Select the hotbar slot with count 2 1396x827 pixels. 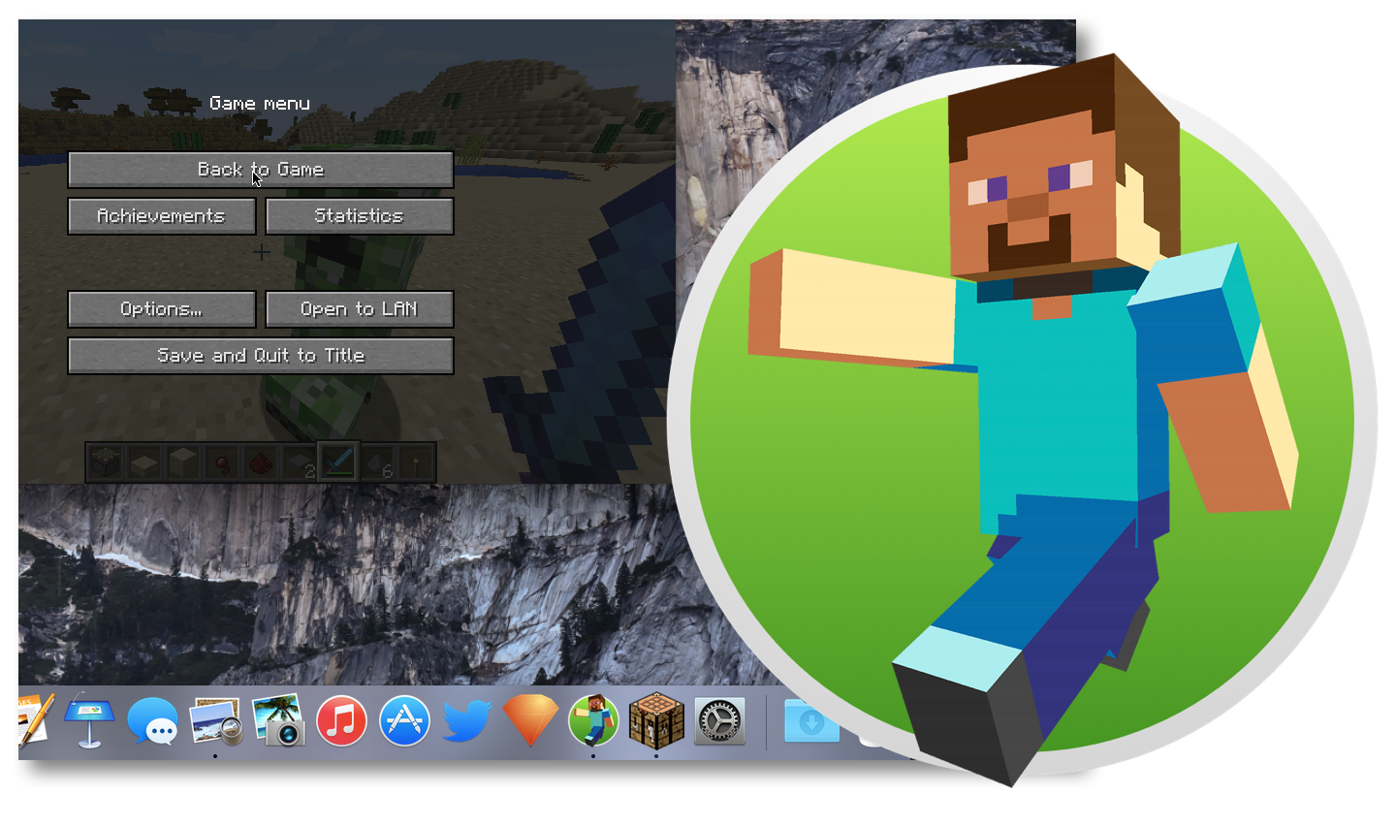click(x=300, y=462)
